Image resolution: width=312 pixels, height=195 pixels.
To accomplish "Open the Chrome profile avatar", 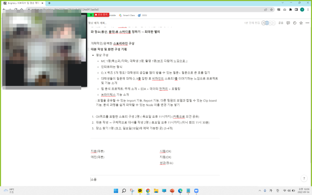I will coord(302,10).
